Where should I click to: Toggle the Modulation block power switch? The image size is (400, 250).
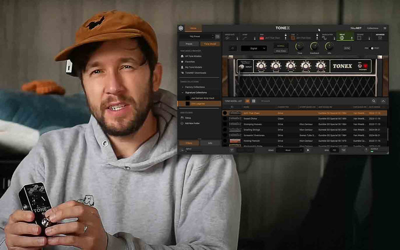334,38
